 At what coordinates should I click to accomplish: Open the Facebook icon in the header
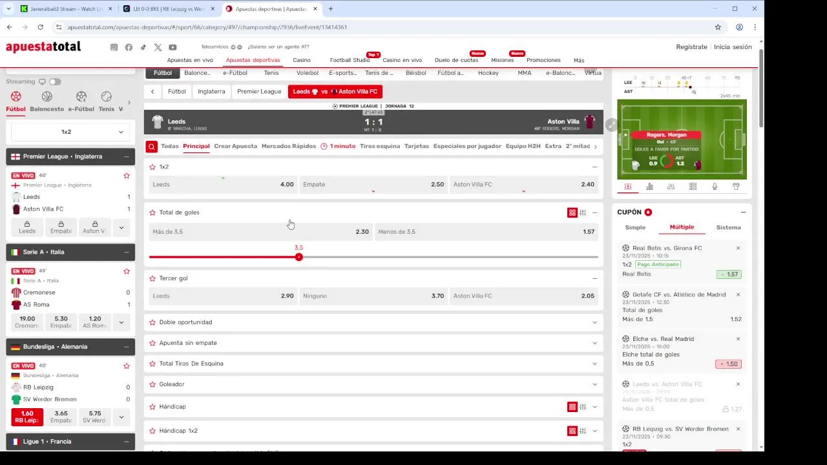129,47
